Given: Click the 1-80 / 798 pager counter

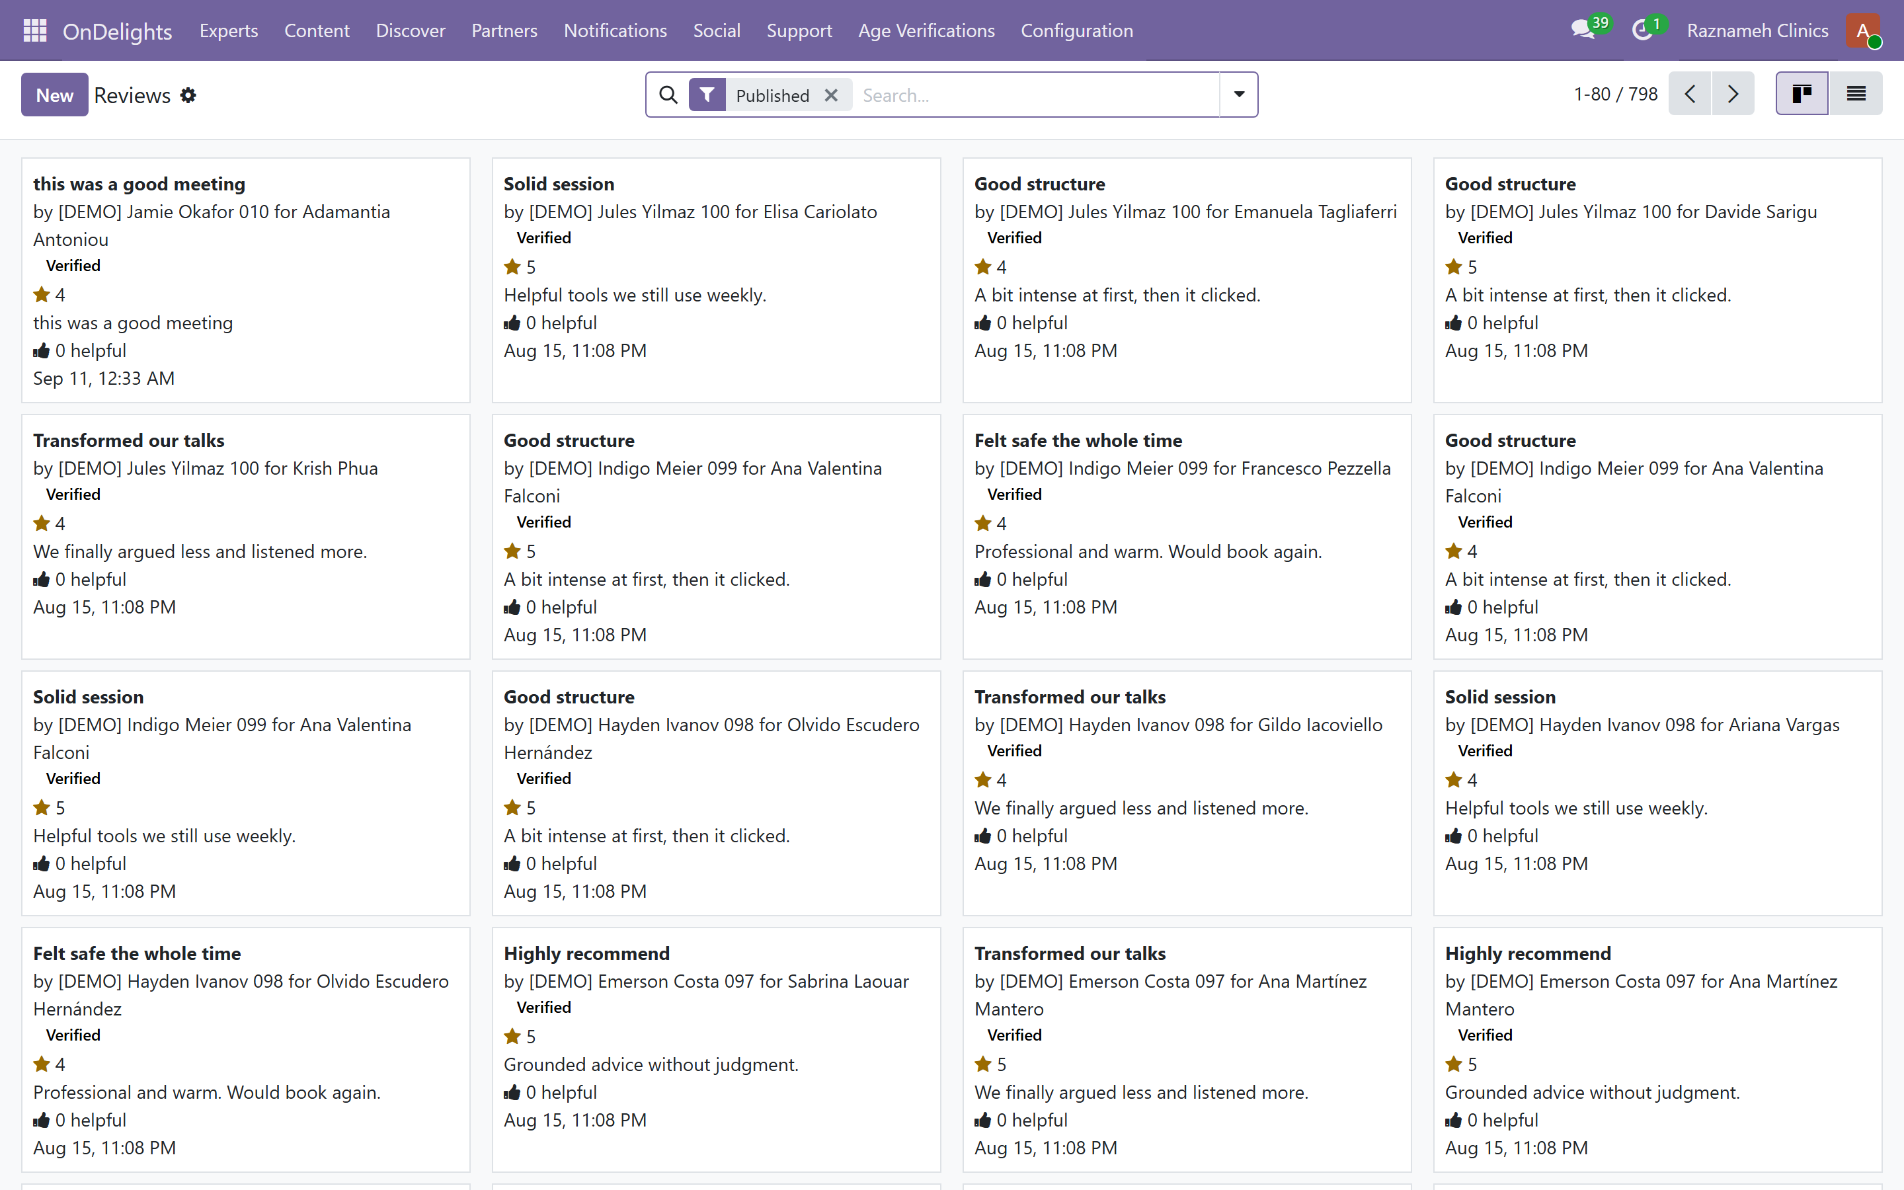Looking at the screenshot, I should pos(1615,95).
